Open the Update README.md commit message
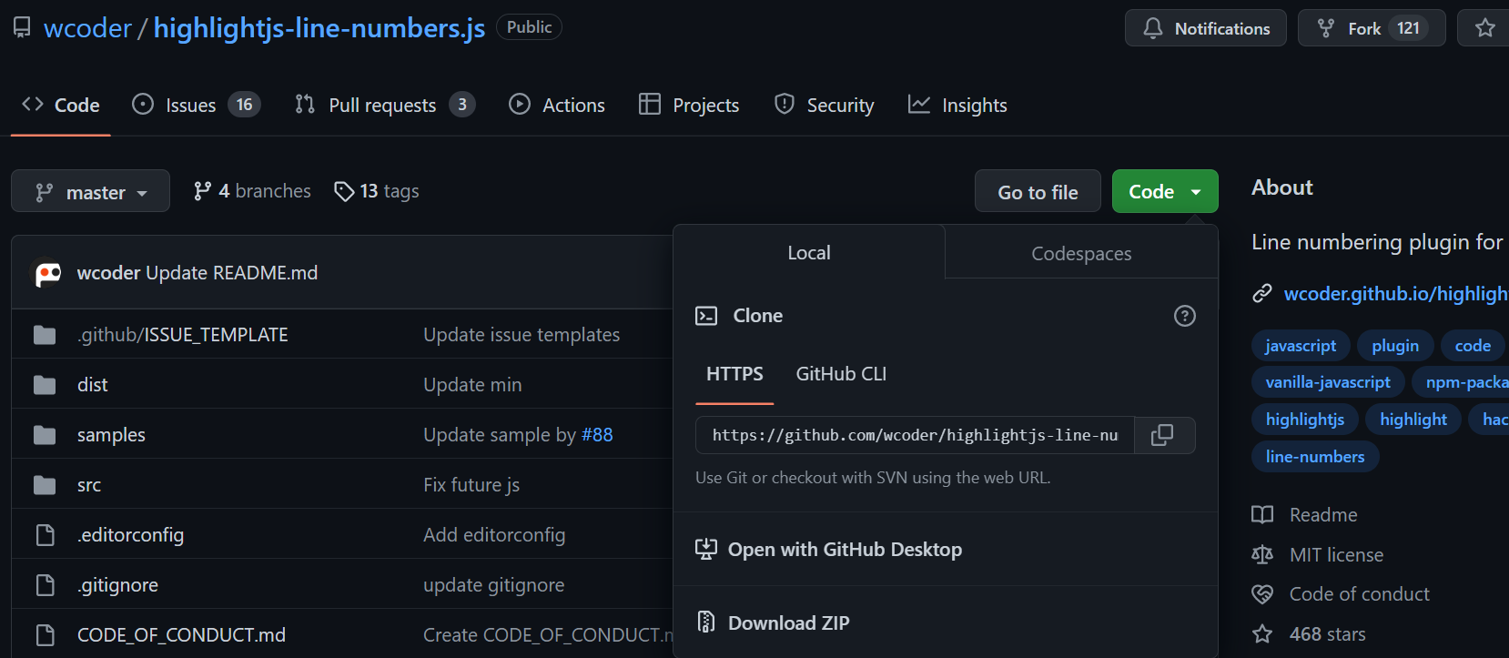Viewport: 1509px width, 658px height. tap(232, 273)
